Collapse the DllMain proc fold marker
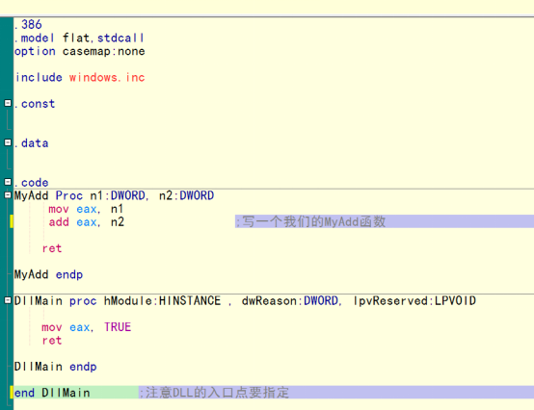This screenshot has width=534, height=410. click(8, 300)
